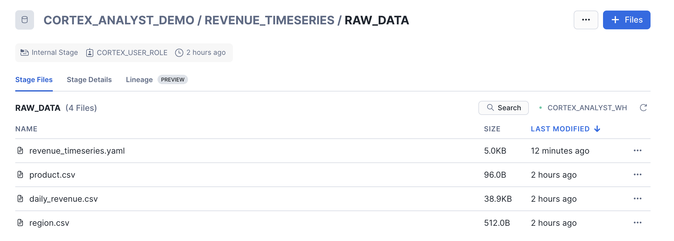The image size is (674, 241).
Task: Open the CORTEX_ANALYST_WH warehouse selector
Action: (587, 108)
